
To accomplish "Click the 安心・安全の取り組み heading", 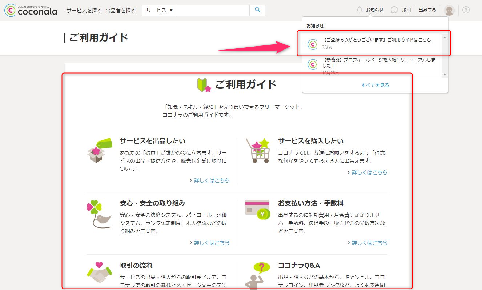I will tap(153, 203).
